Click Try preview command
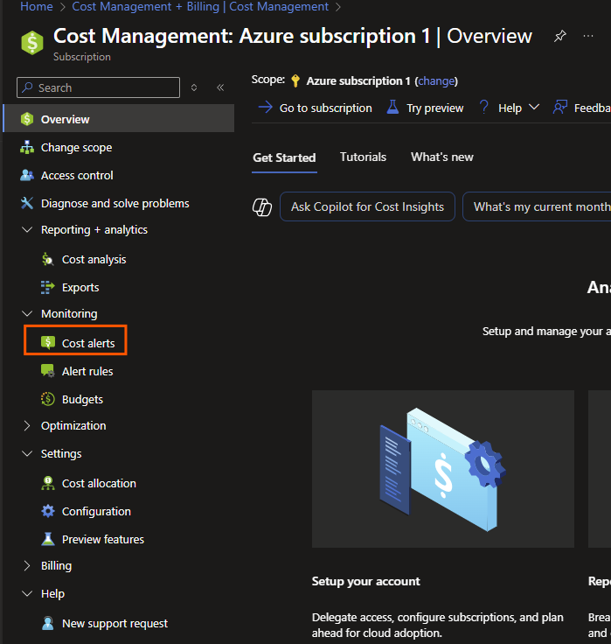This screenshot has height=644, width=611. coord(425,108)
